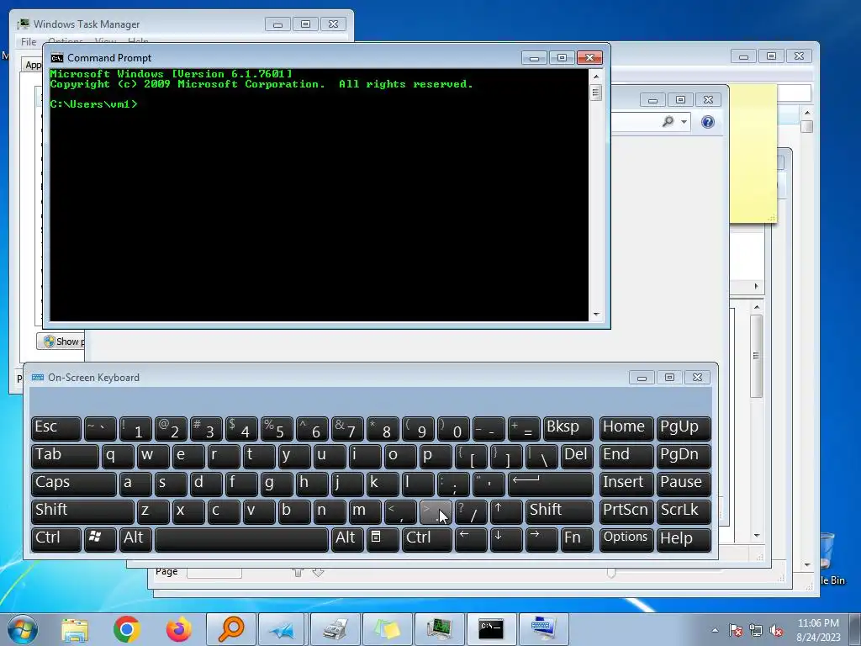Toggle the right Shift key on keyboard
Screen dimensions: 861x646
coord(559,511)
